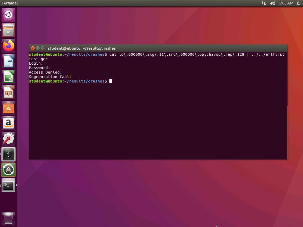Screen dimensions: 303x227
Task: Click the Terminal label in top panel
Action: tap(10, 3)
